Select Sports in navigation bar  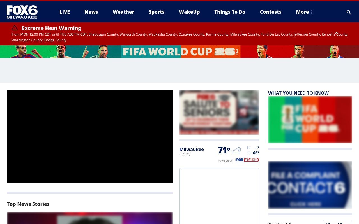pyautogui.click(x=157, y=12)
